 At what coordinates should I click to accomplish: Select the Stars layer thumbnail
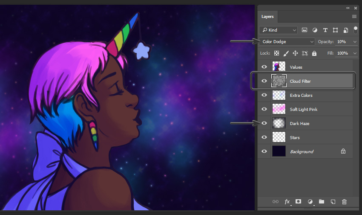click(279, 137)
